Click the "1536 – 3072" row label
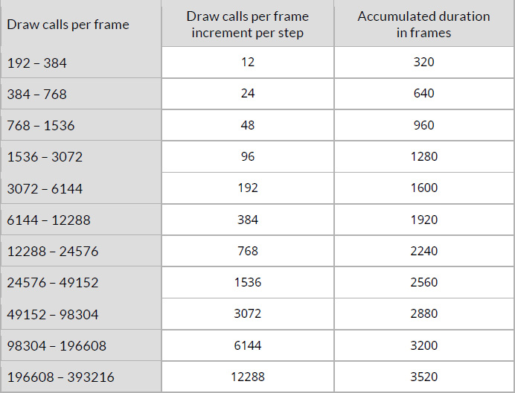Viewport: 515px width, 393px height. click(45, 157)
